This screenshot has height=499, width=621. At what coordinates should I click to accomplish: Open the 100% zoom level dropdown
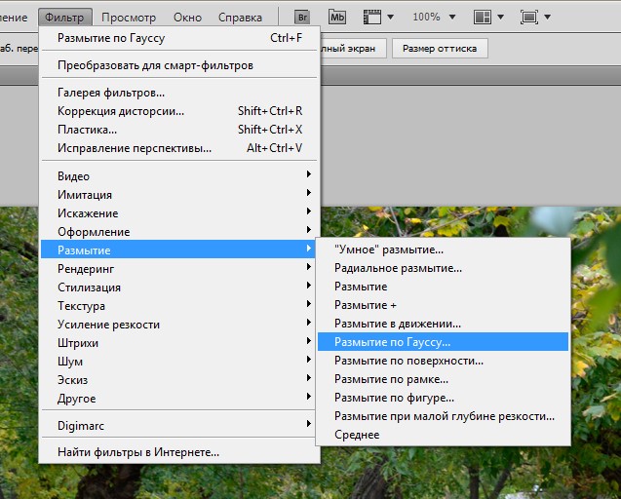(x=432, y=17)
